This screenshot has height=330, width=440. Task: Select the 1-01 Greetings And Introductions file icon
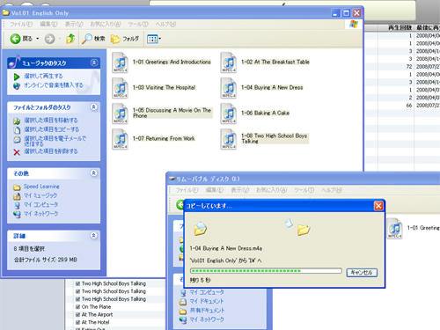(x=120, y=62)
